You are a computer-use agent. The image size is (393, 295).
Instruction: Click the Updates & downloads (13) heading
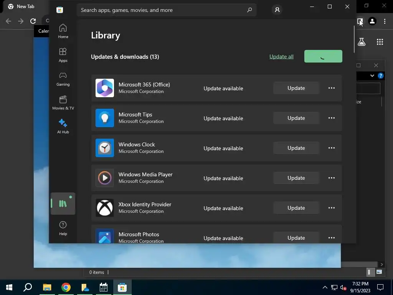125,57
